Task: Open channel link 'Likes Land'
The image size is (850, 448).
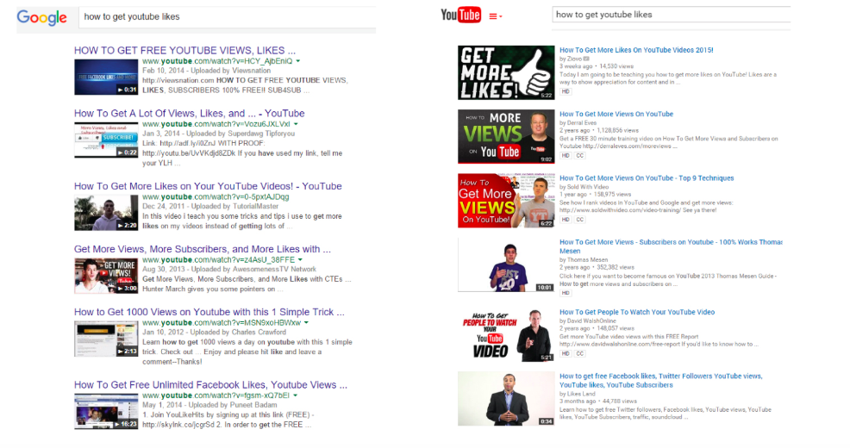Action: coord(581,394)
